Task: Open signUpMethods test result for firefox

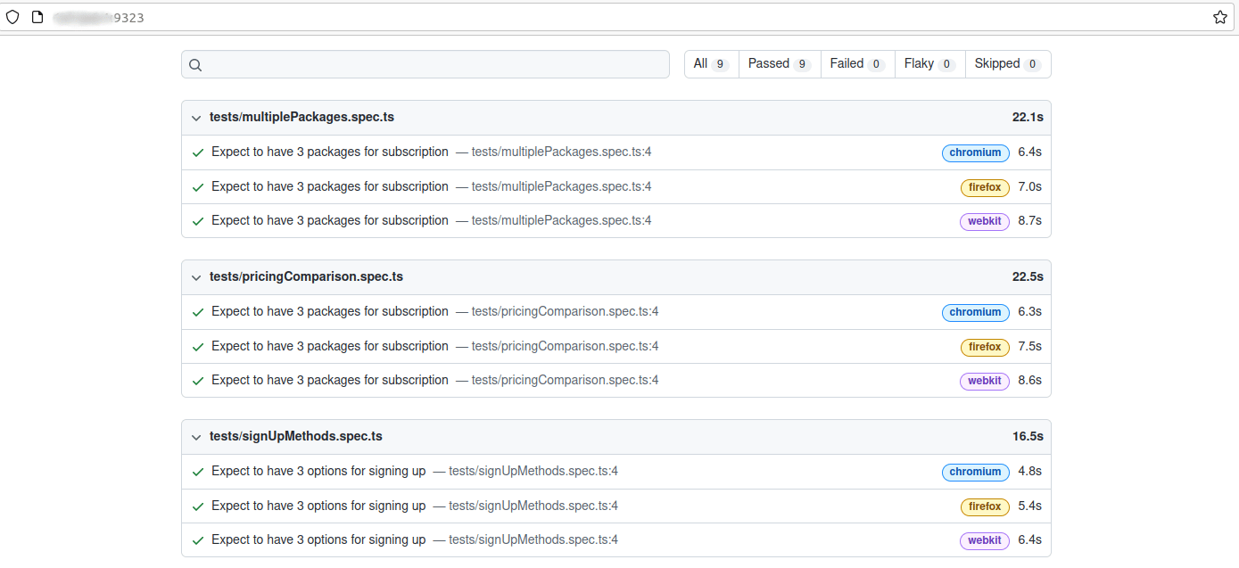Action: 318,506
